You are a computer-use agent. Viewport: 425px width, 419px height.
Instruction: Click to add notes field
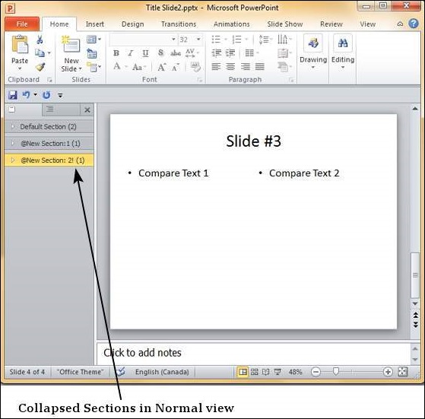[254, 353]
